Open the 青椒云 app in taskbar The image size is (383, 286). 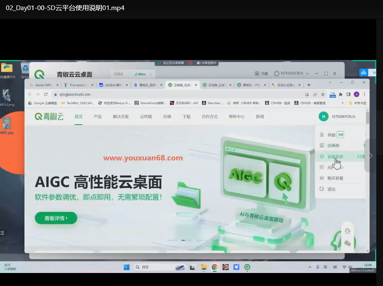(247, 267)
